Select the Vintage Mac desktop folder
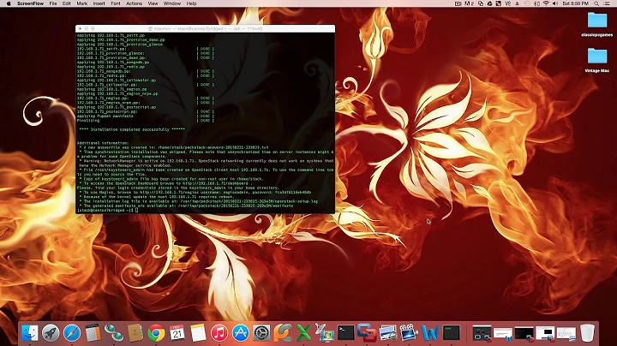Screen dimensions: 617x346 tap(597, 60)
